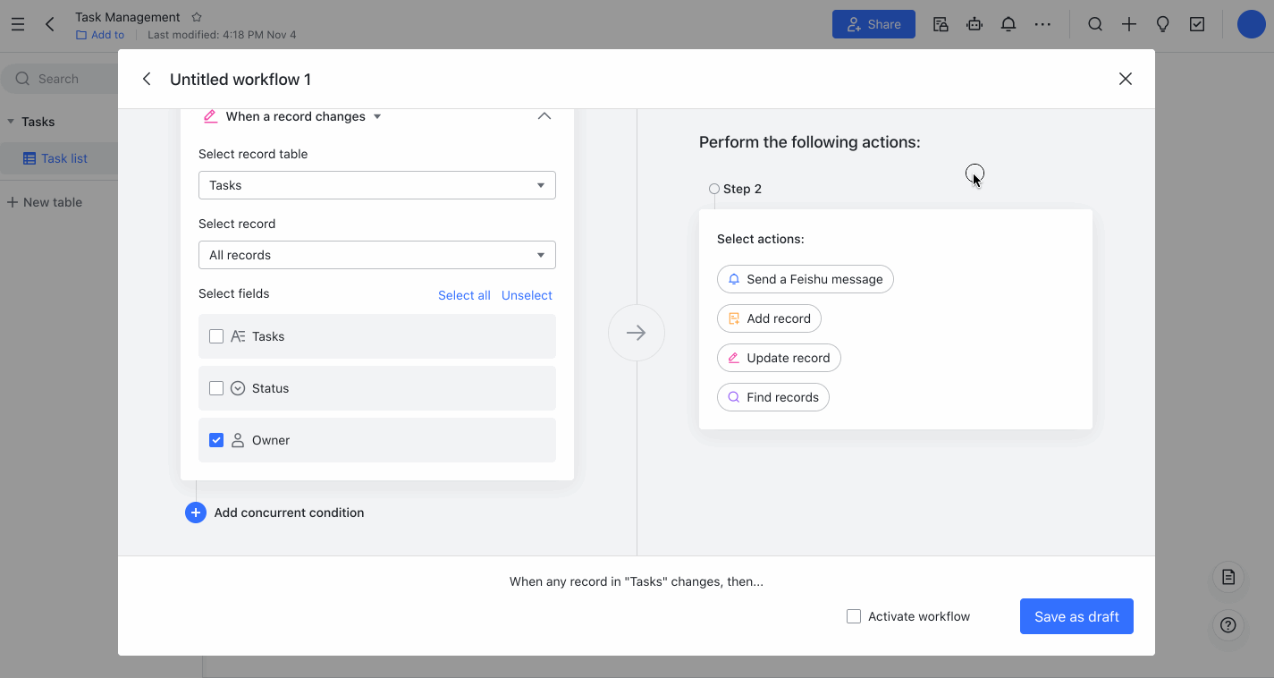The height and width of the screenshot is (678, 1274).
Task: Click the Save as draft button
Action: [1076, 616]
